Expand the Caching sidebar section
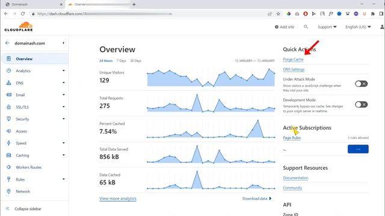 tap(64, 155)
